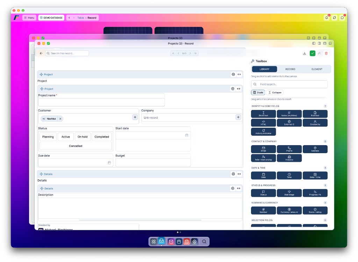Add a Short text field from toolbox
The image size is (358, 262).
(263, 114)
